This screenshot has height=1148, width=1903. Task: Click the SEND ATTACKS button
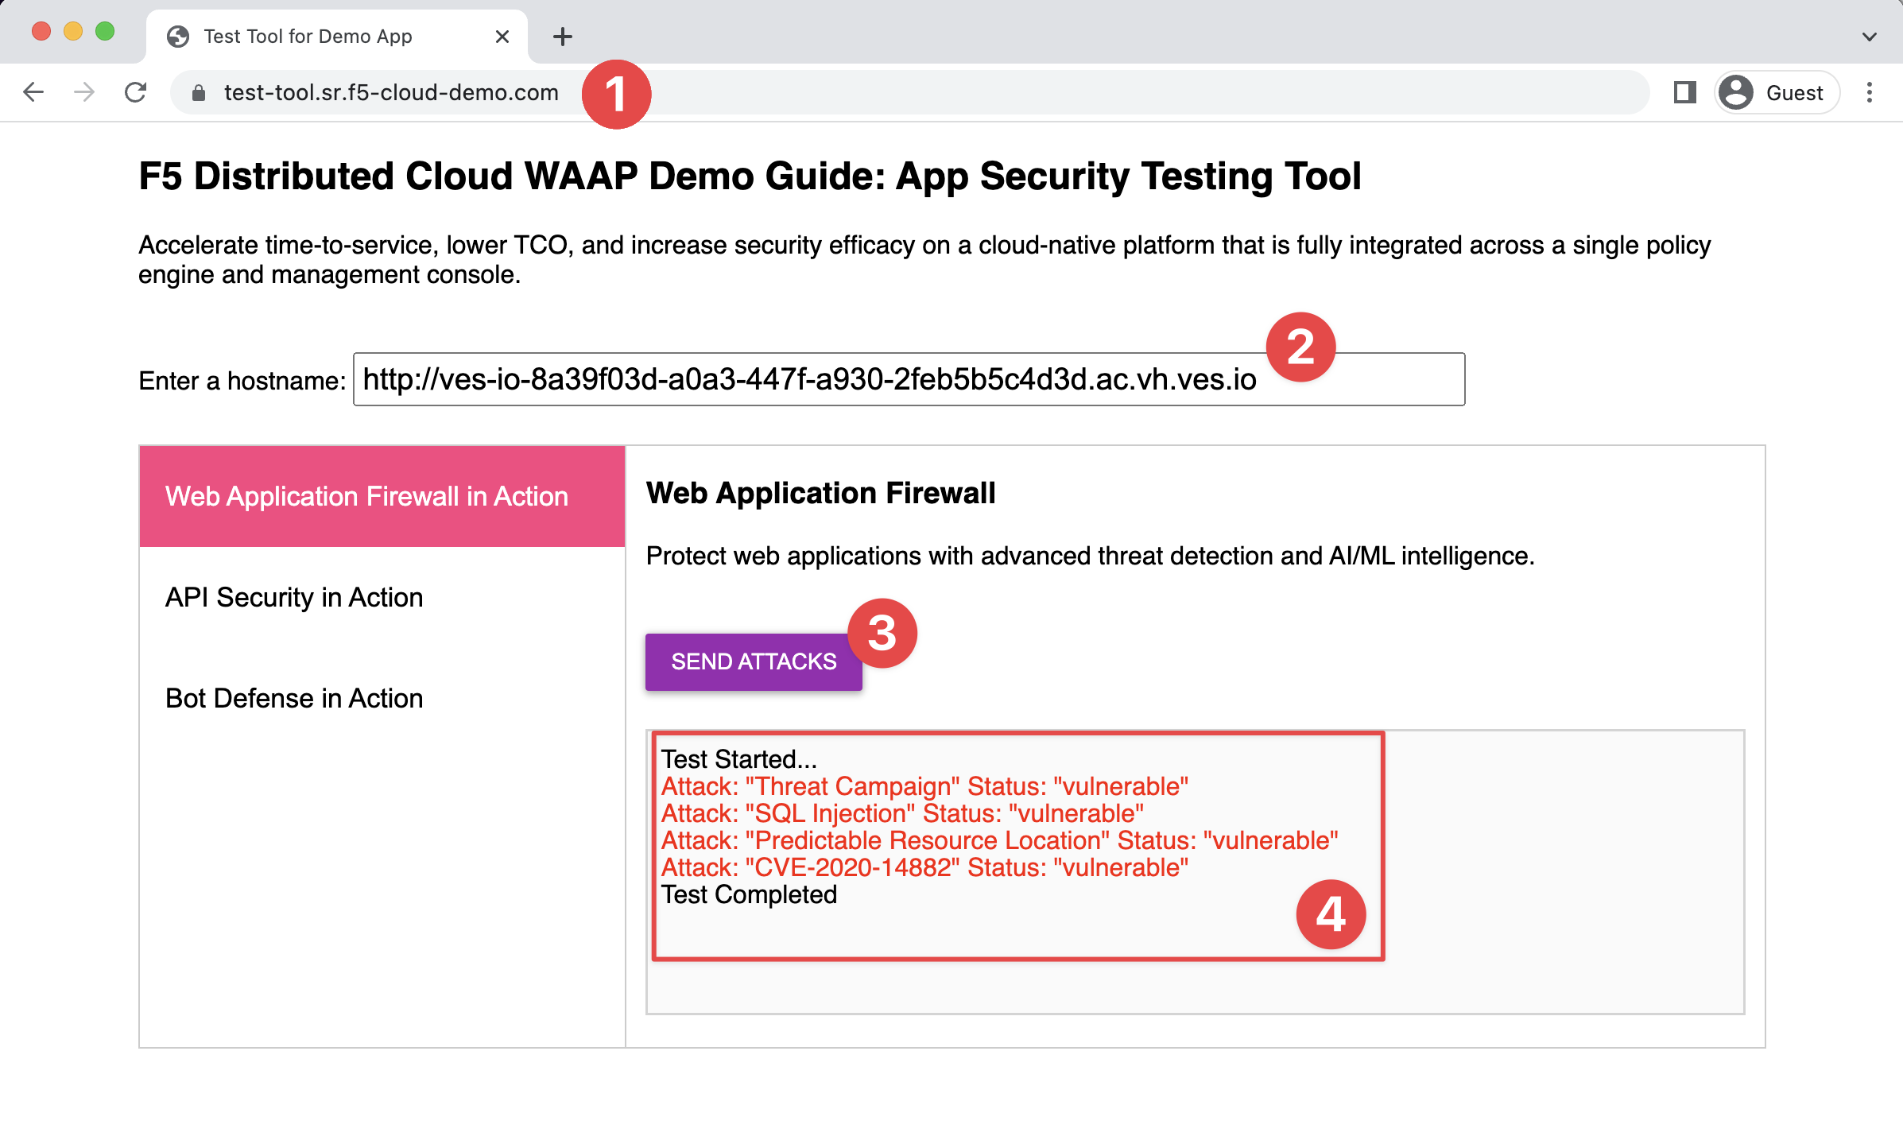(754, 661)
